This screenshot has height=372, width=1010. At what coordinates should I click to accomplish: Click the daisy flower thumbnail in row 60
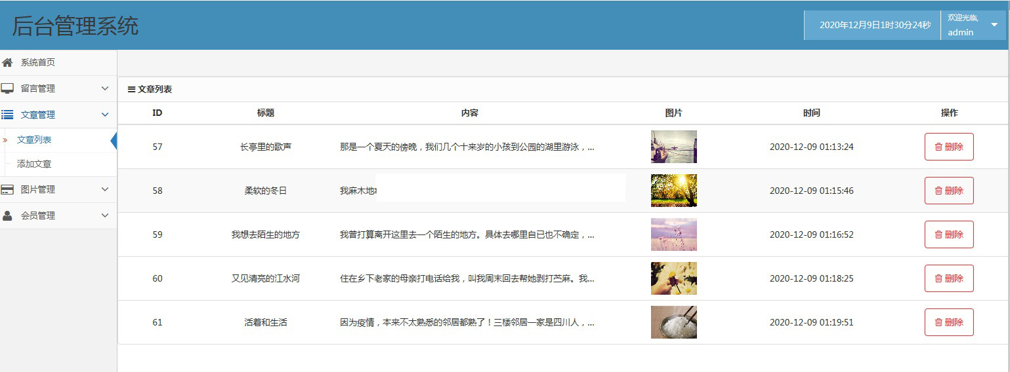coord(673,278)
